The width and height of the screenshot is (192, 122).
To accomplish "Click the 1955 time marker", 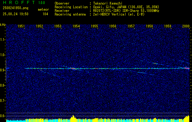I will click(95, 26).
